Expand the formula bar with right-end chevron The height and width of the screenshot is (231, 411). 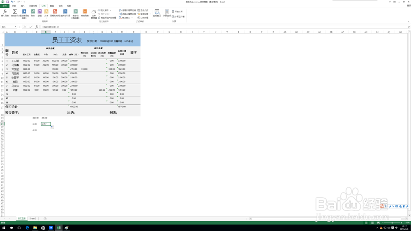point(409,27)
